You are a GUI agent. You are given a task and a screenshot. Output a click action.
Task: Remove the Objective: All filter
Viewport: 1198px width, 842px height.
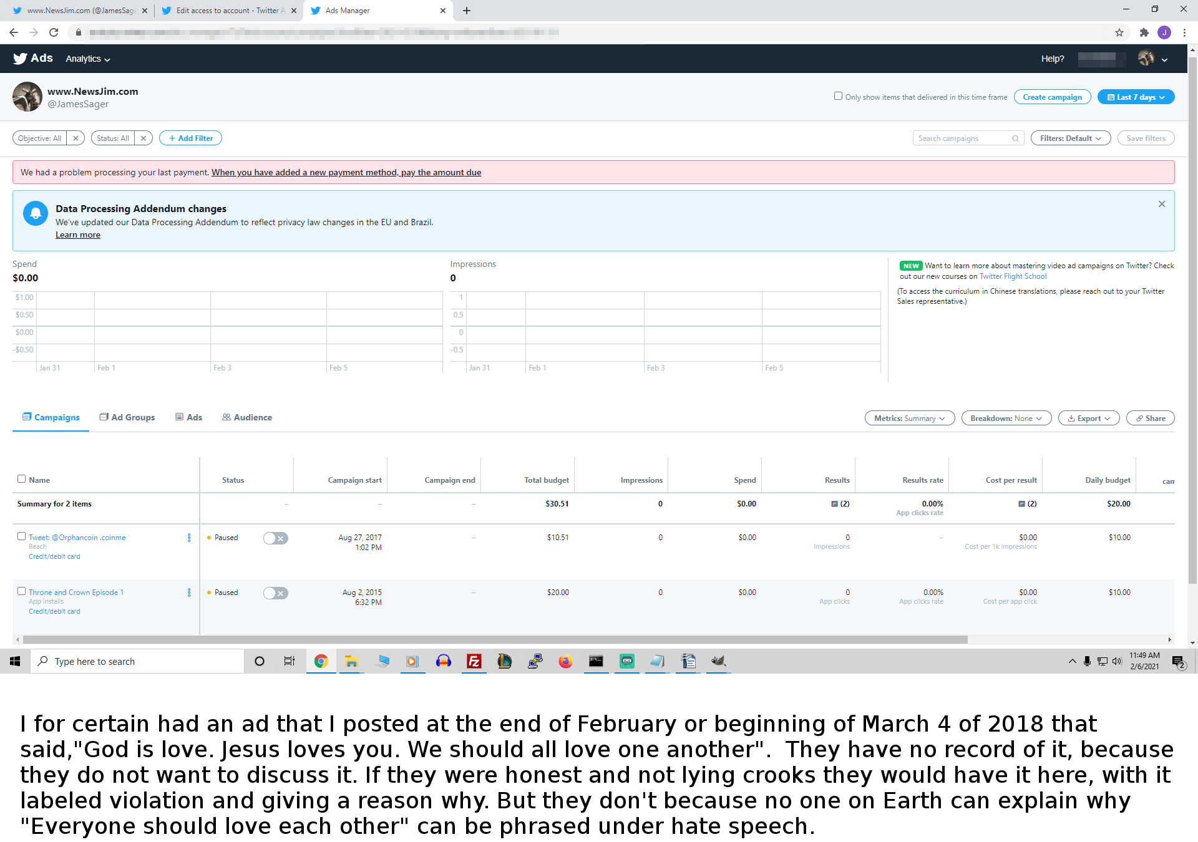click(x=75, y=138)
